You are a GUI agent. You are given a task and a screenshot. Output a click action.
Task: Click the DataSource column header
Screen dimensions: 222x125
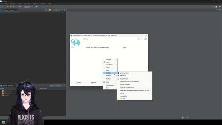tap(52, 89)
